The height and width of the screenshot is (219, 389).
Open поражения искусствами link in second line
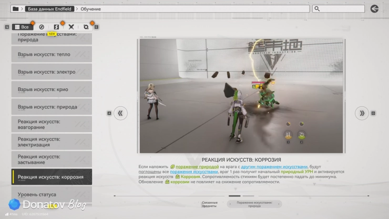(194, 172)
